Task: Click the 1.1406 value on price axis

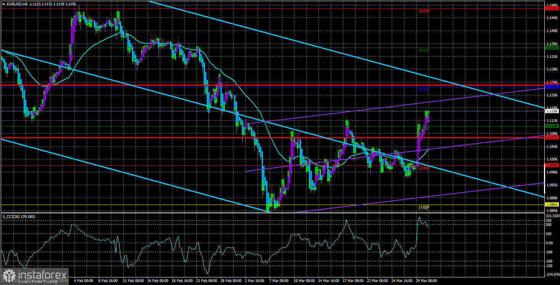Action: pyautogui.click(x=552, y=31)
